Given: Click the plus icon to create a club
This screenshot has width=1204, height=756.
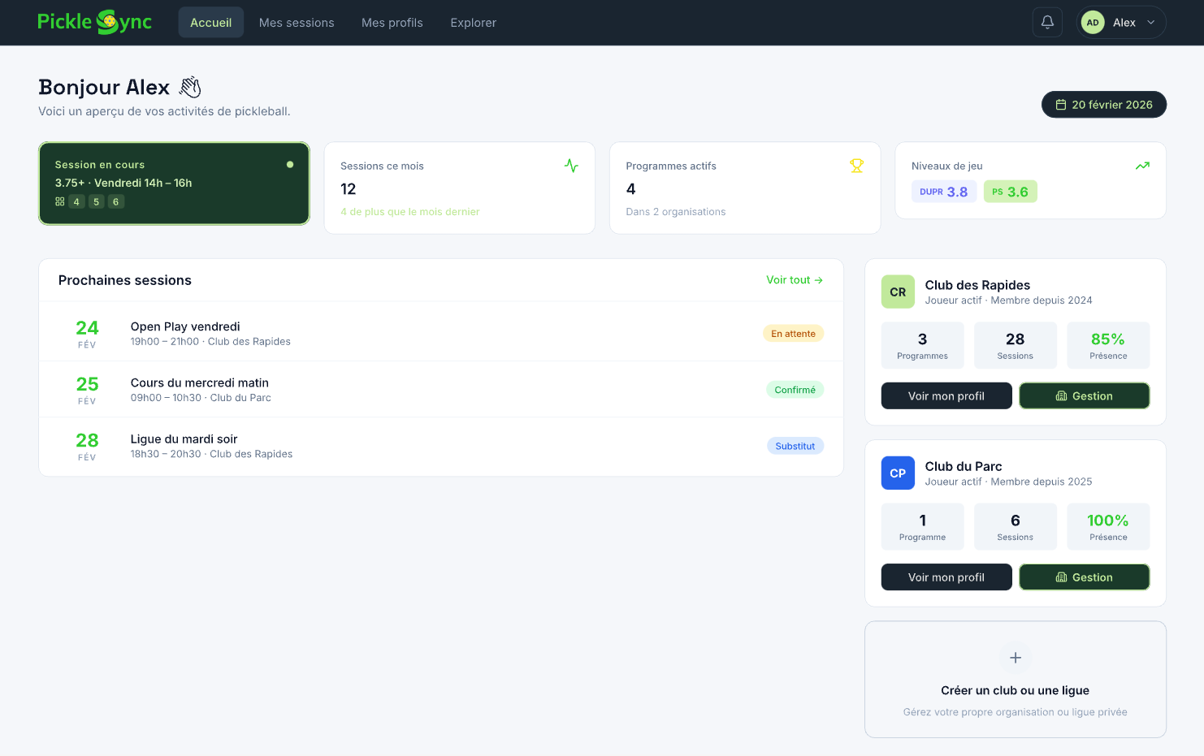Looking at the screenshot, I should pyautogui.click(x=1015, y=658).
